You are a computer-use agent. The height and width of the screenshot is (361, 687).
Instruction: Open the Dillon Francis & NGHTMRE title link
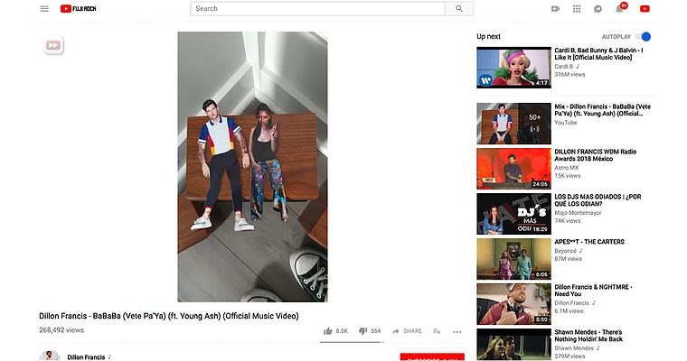point(593,290)
